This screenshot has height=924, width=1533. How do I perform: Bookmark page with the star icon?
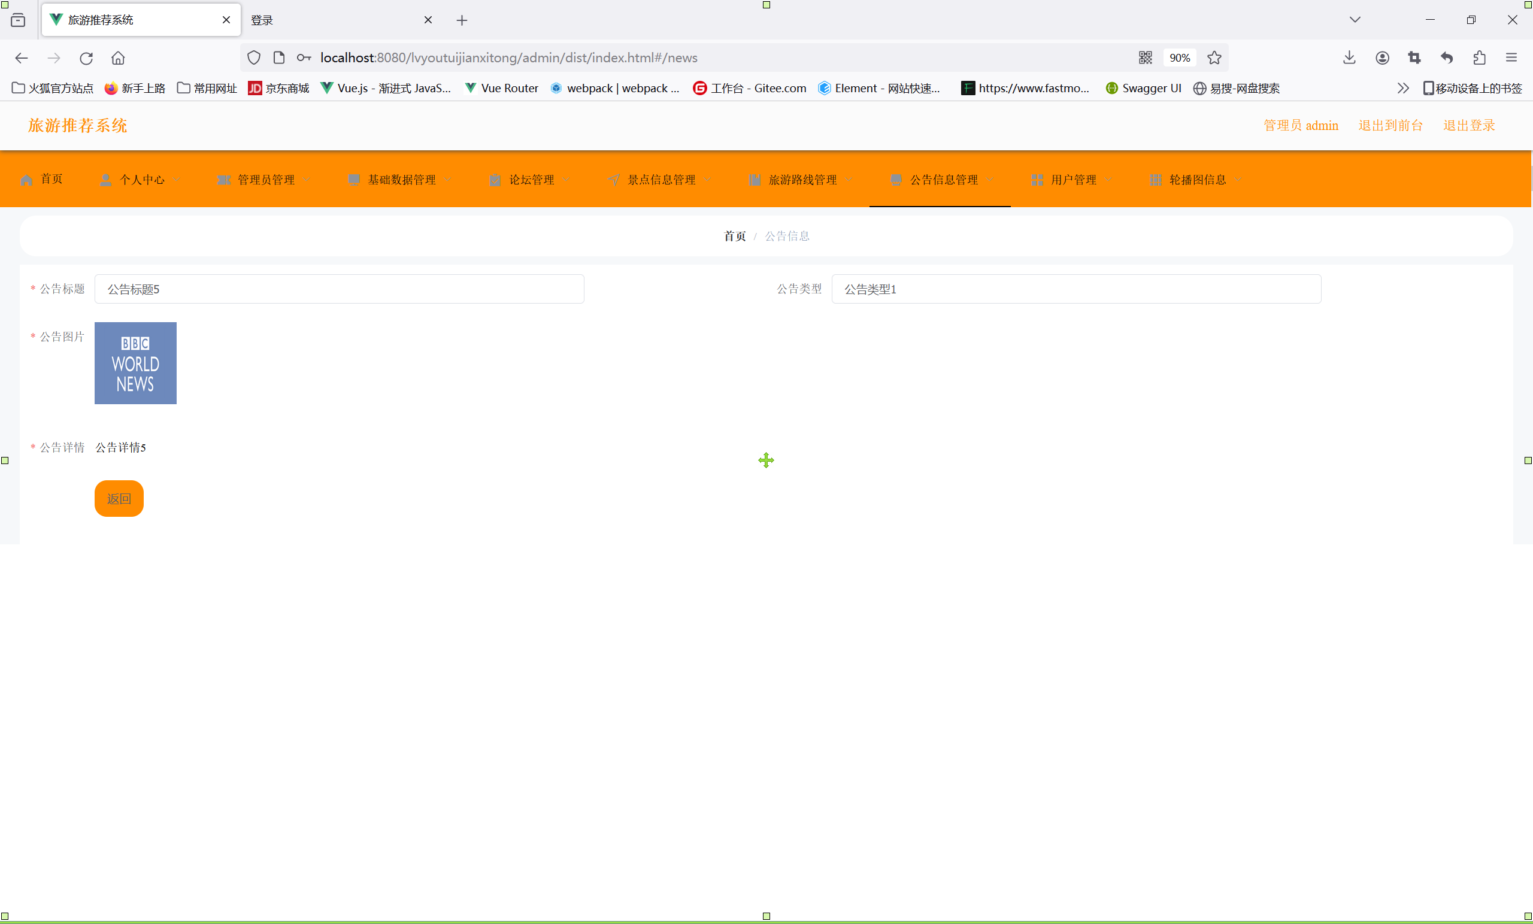pos(1214,58)
